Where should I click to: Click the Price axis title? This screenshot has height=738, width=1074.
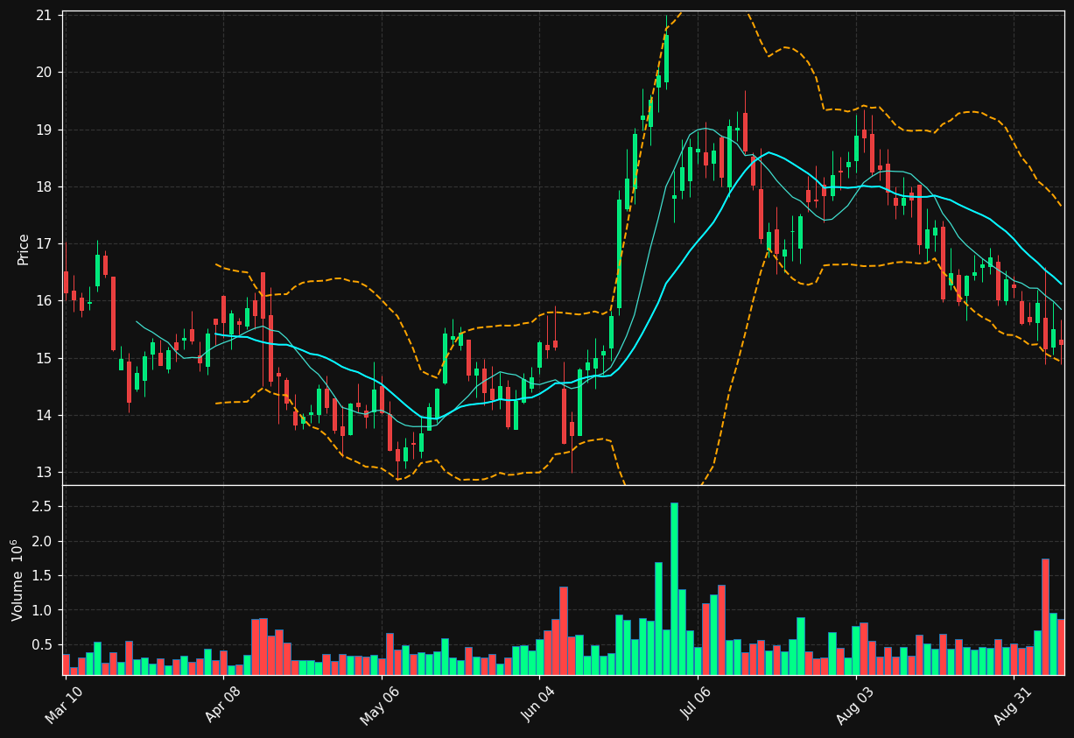pyautogui.click(x=24, y=249)
